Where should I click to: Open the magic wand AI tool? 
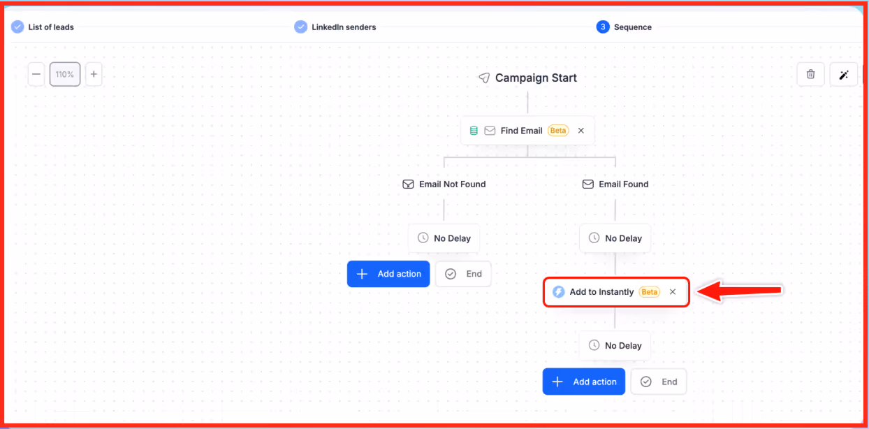coord(843,74)
